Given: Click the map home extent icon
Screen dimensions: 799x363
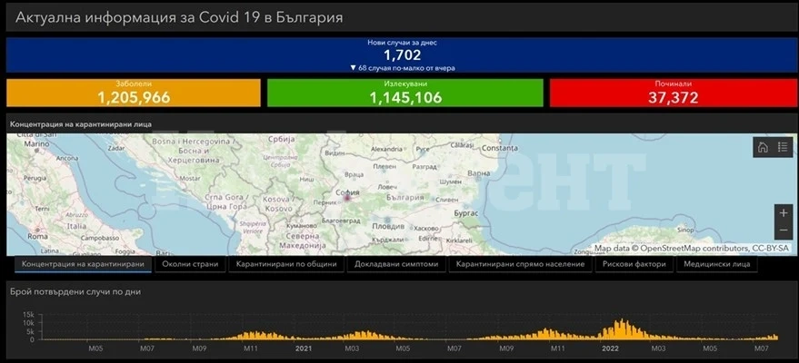Looking at the screenshot, I should (x=763, y=147).
